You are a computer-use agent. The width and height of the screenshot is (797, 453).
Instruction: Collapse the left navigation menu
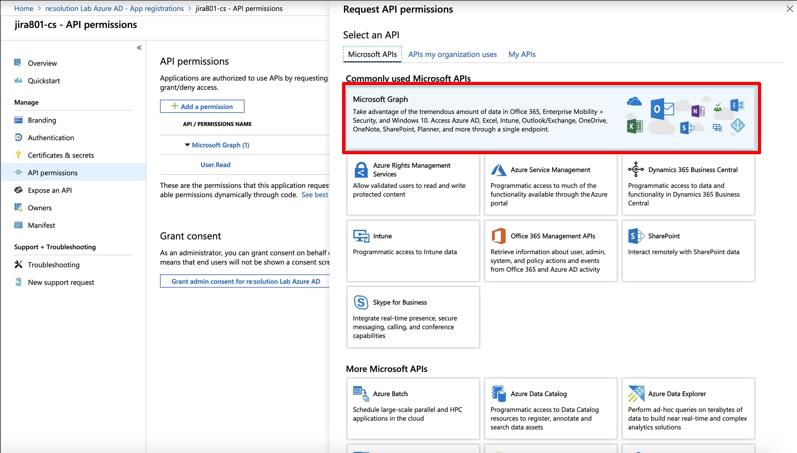click(139, 48)
